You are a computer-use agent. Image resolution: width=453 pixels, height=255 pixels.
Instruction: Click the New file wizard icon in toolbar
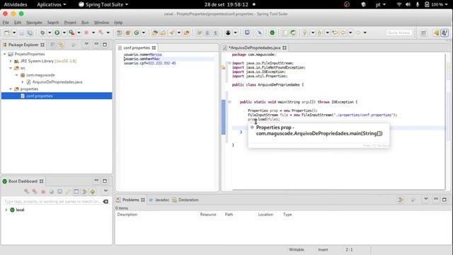7,33
